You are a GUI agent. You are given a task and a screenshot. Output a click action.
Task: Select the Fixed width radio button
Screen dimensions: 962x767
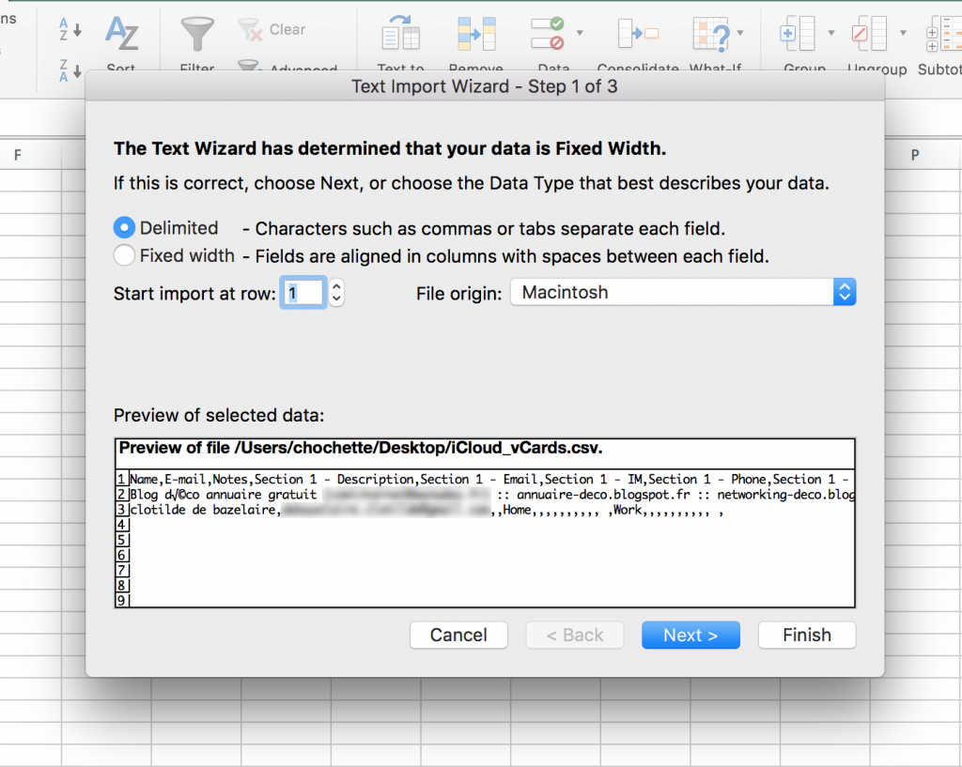pos(125,255)
